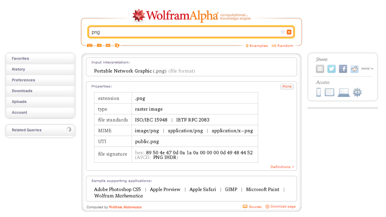Open the laptop access icon
The height and width of the screenshot is (217, 386).
(344, 92)
